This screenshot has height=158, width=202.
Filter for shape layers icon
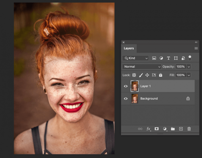pyautogui.click(x=176, y=58)
